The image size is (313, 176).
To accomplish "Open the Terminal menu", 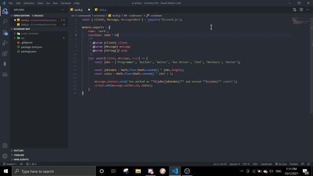I will pyautogui.click(x=66, y=3).
